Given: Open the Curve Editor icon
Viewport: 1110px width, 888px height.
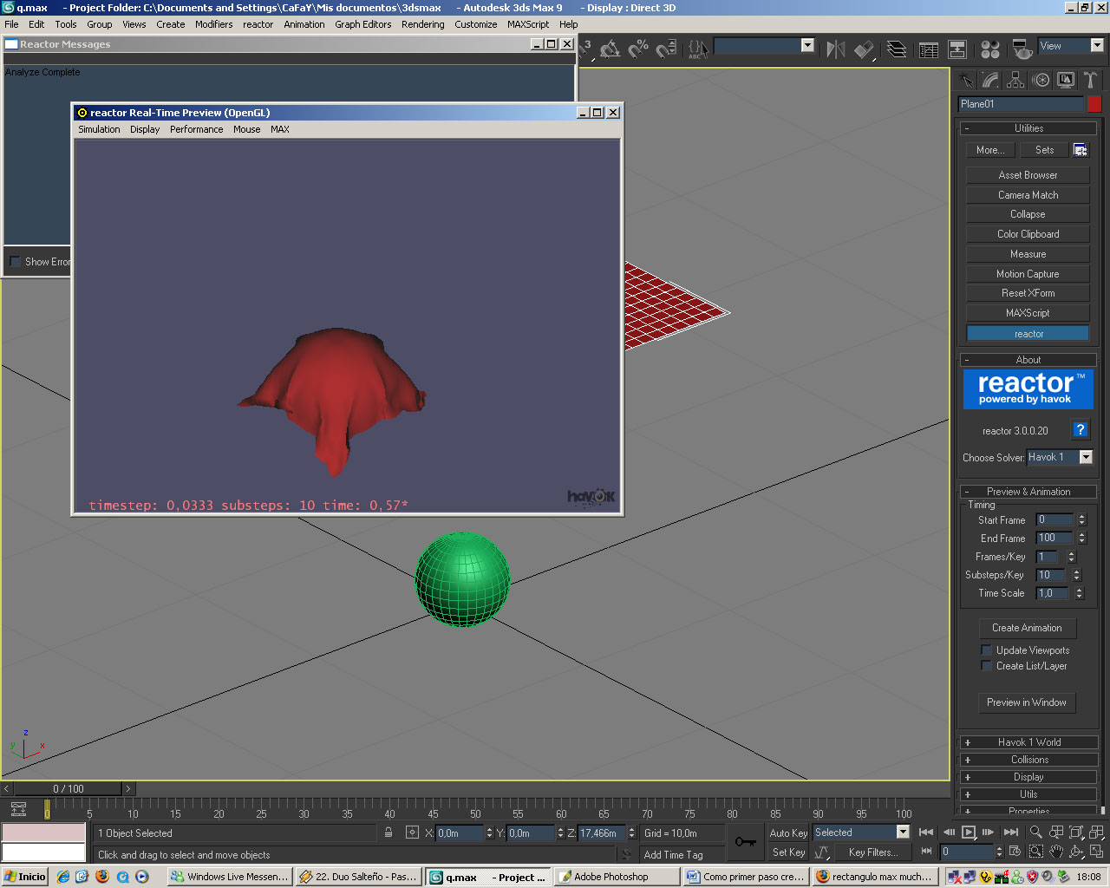Looking at the screenshot, I should 929,49.
